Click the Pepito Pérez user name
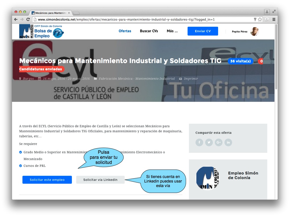The image size is (290, 217). [x=240, y=32]
